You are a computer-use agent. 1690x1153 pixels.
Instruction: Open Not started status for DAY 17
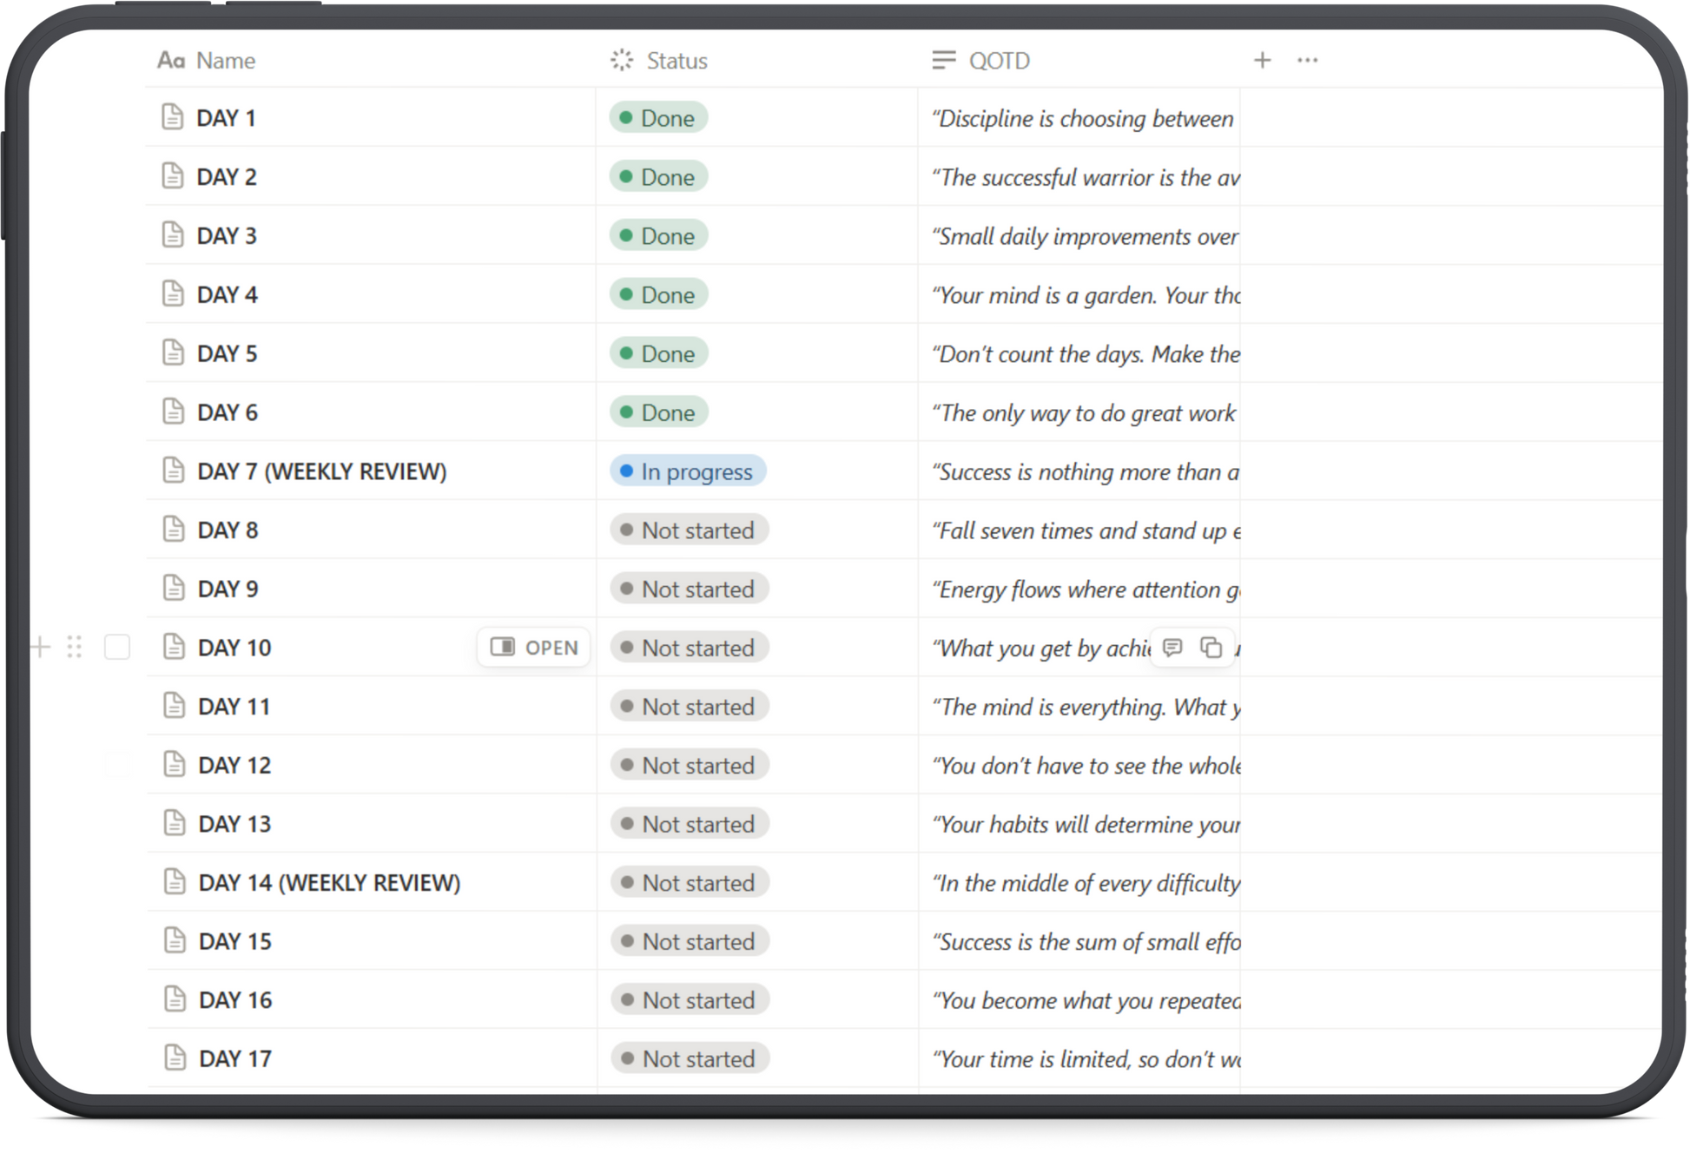point(690,1058)
